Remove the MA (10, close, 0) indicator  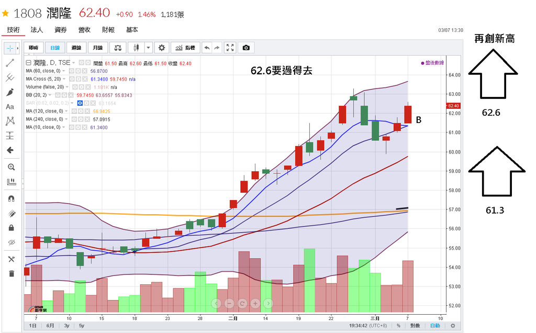pyautogui.click(x=84, y=127)
